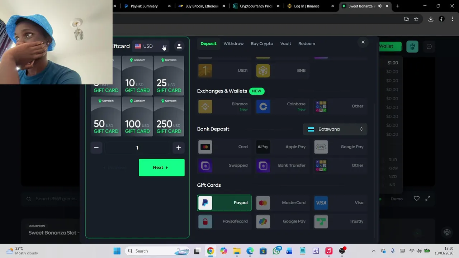Open File Explorer from taskbar

pos(237,251)
